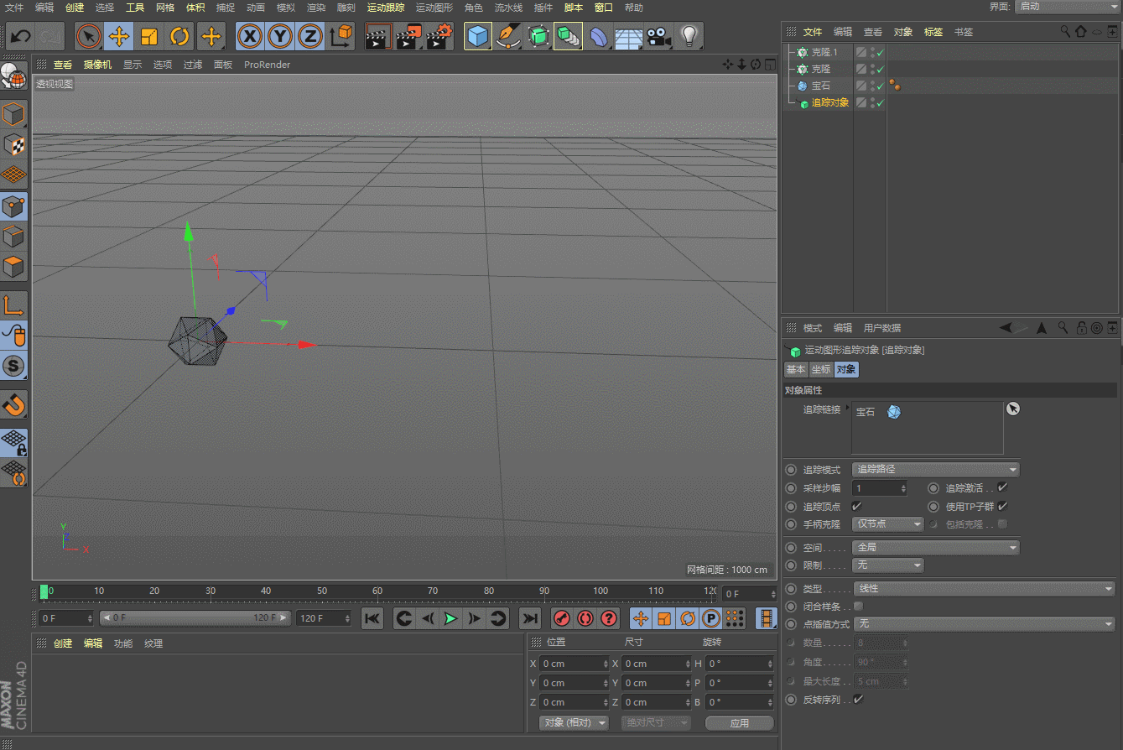
Task: Toggle the 追踪顶点 checkbox
Action: (x=856, y=506)
